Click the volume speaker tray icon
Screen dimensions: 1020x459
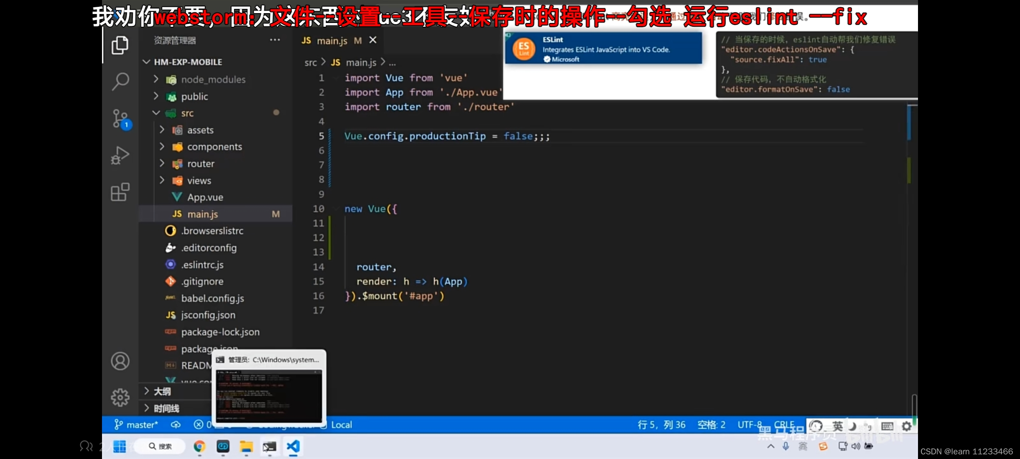[x=856, y=446]
